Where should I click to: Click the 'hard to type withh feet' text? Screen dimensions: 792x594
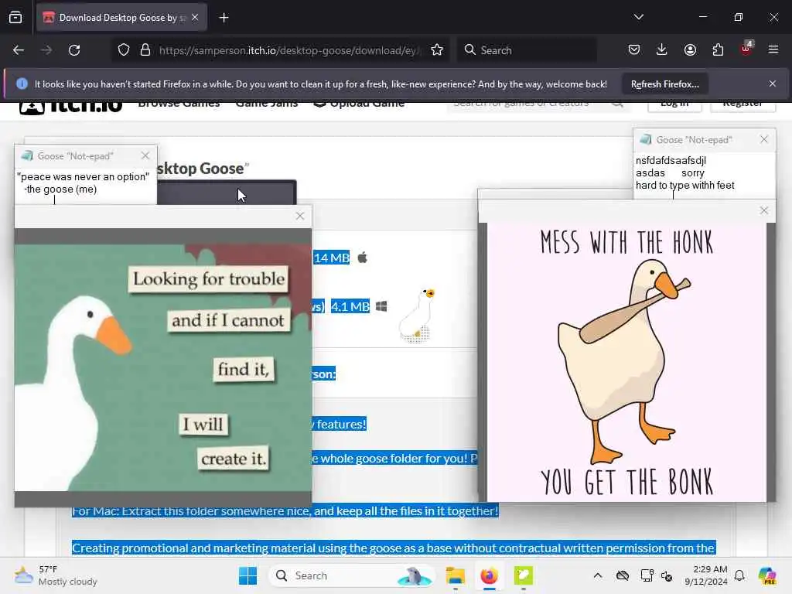tap(685, 186)
